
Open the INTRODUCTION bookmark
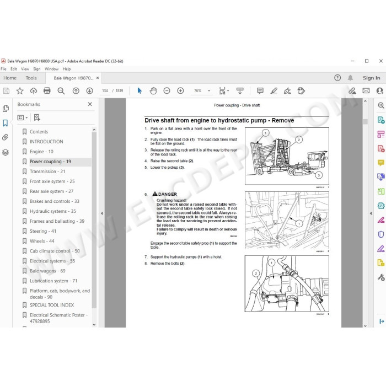46,142
